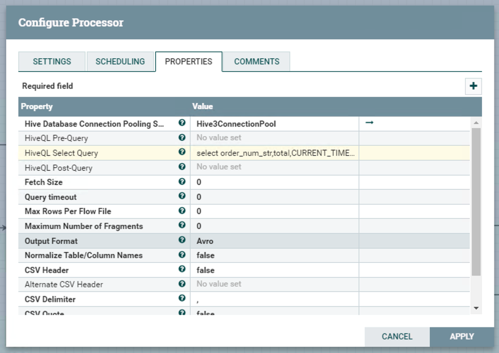Viewport: 499px width, 353px height.
Task: Go to the Comments tab
Action: [x=256, y=62]
